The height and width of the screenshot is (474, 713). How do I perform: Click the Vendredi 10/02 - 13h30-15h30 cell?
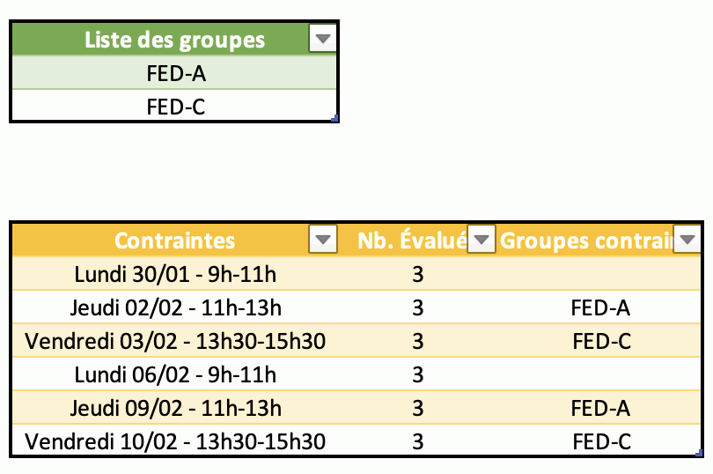pos(175,441)
